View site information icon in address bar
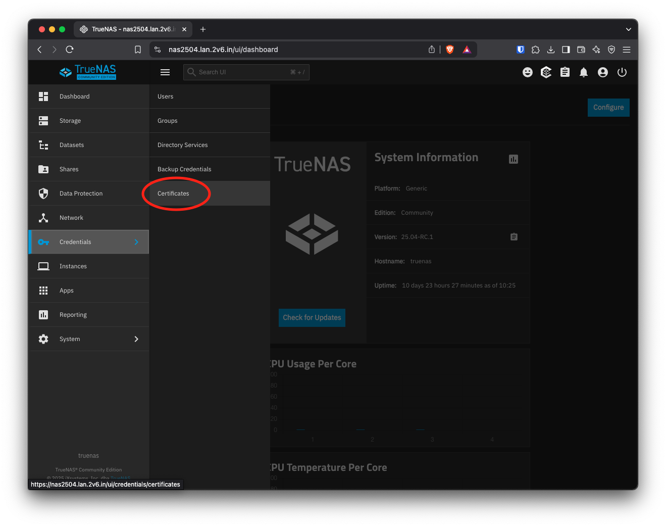666x527 pixels. pyautogui.click(x=158, y=50)
